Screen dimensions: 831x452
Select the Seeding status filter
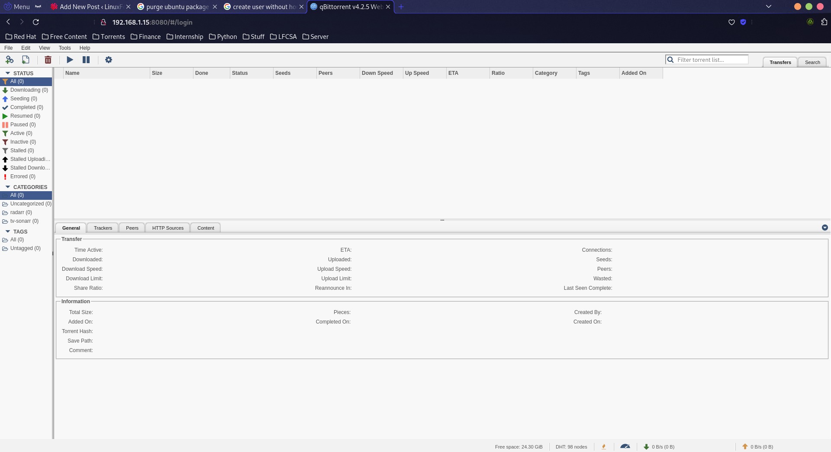point(23,99)
